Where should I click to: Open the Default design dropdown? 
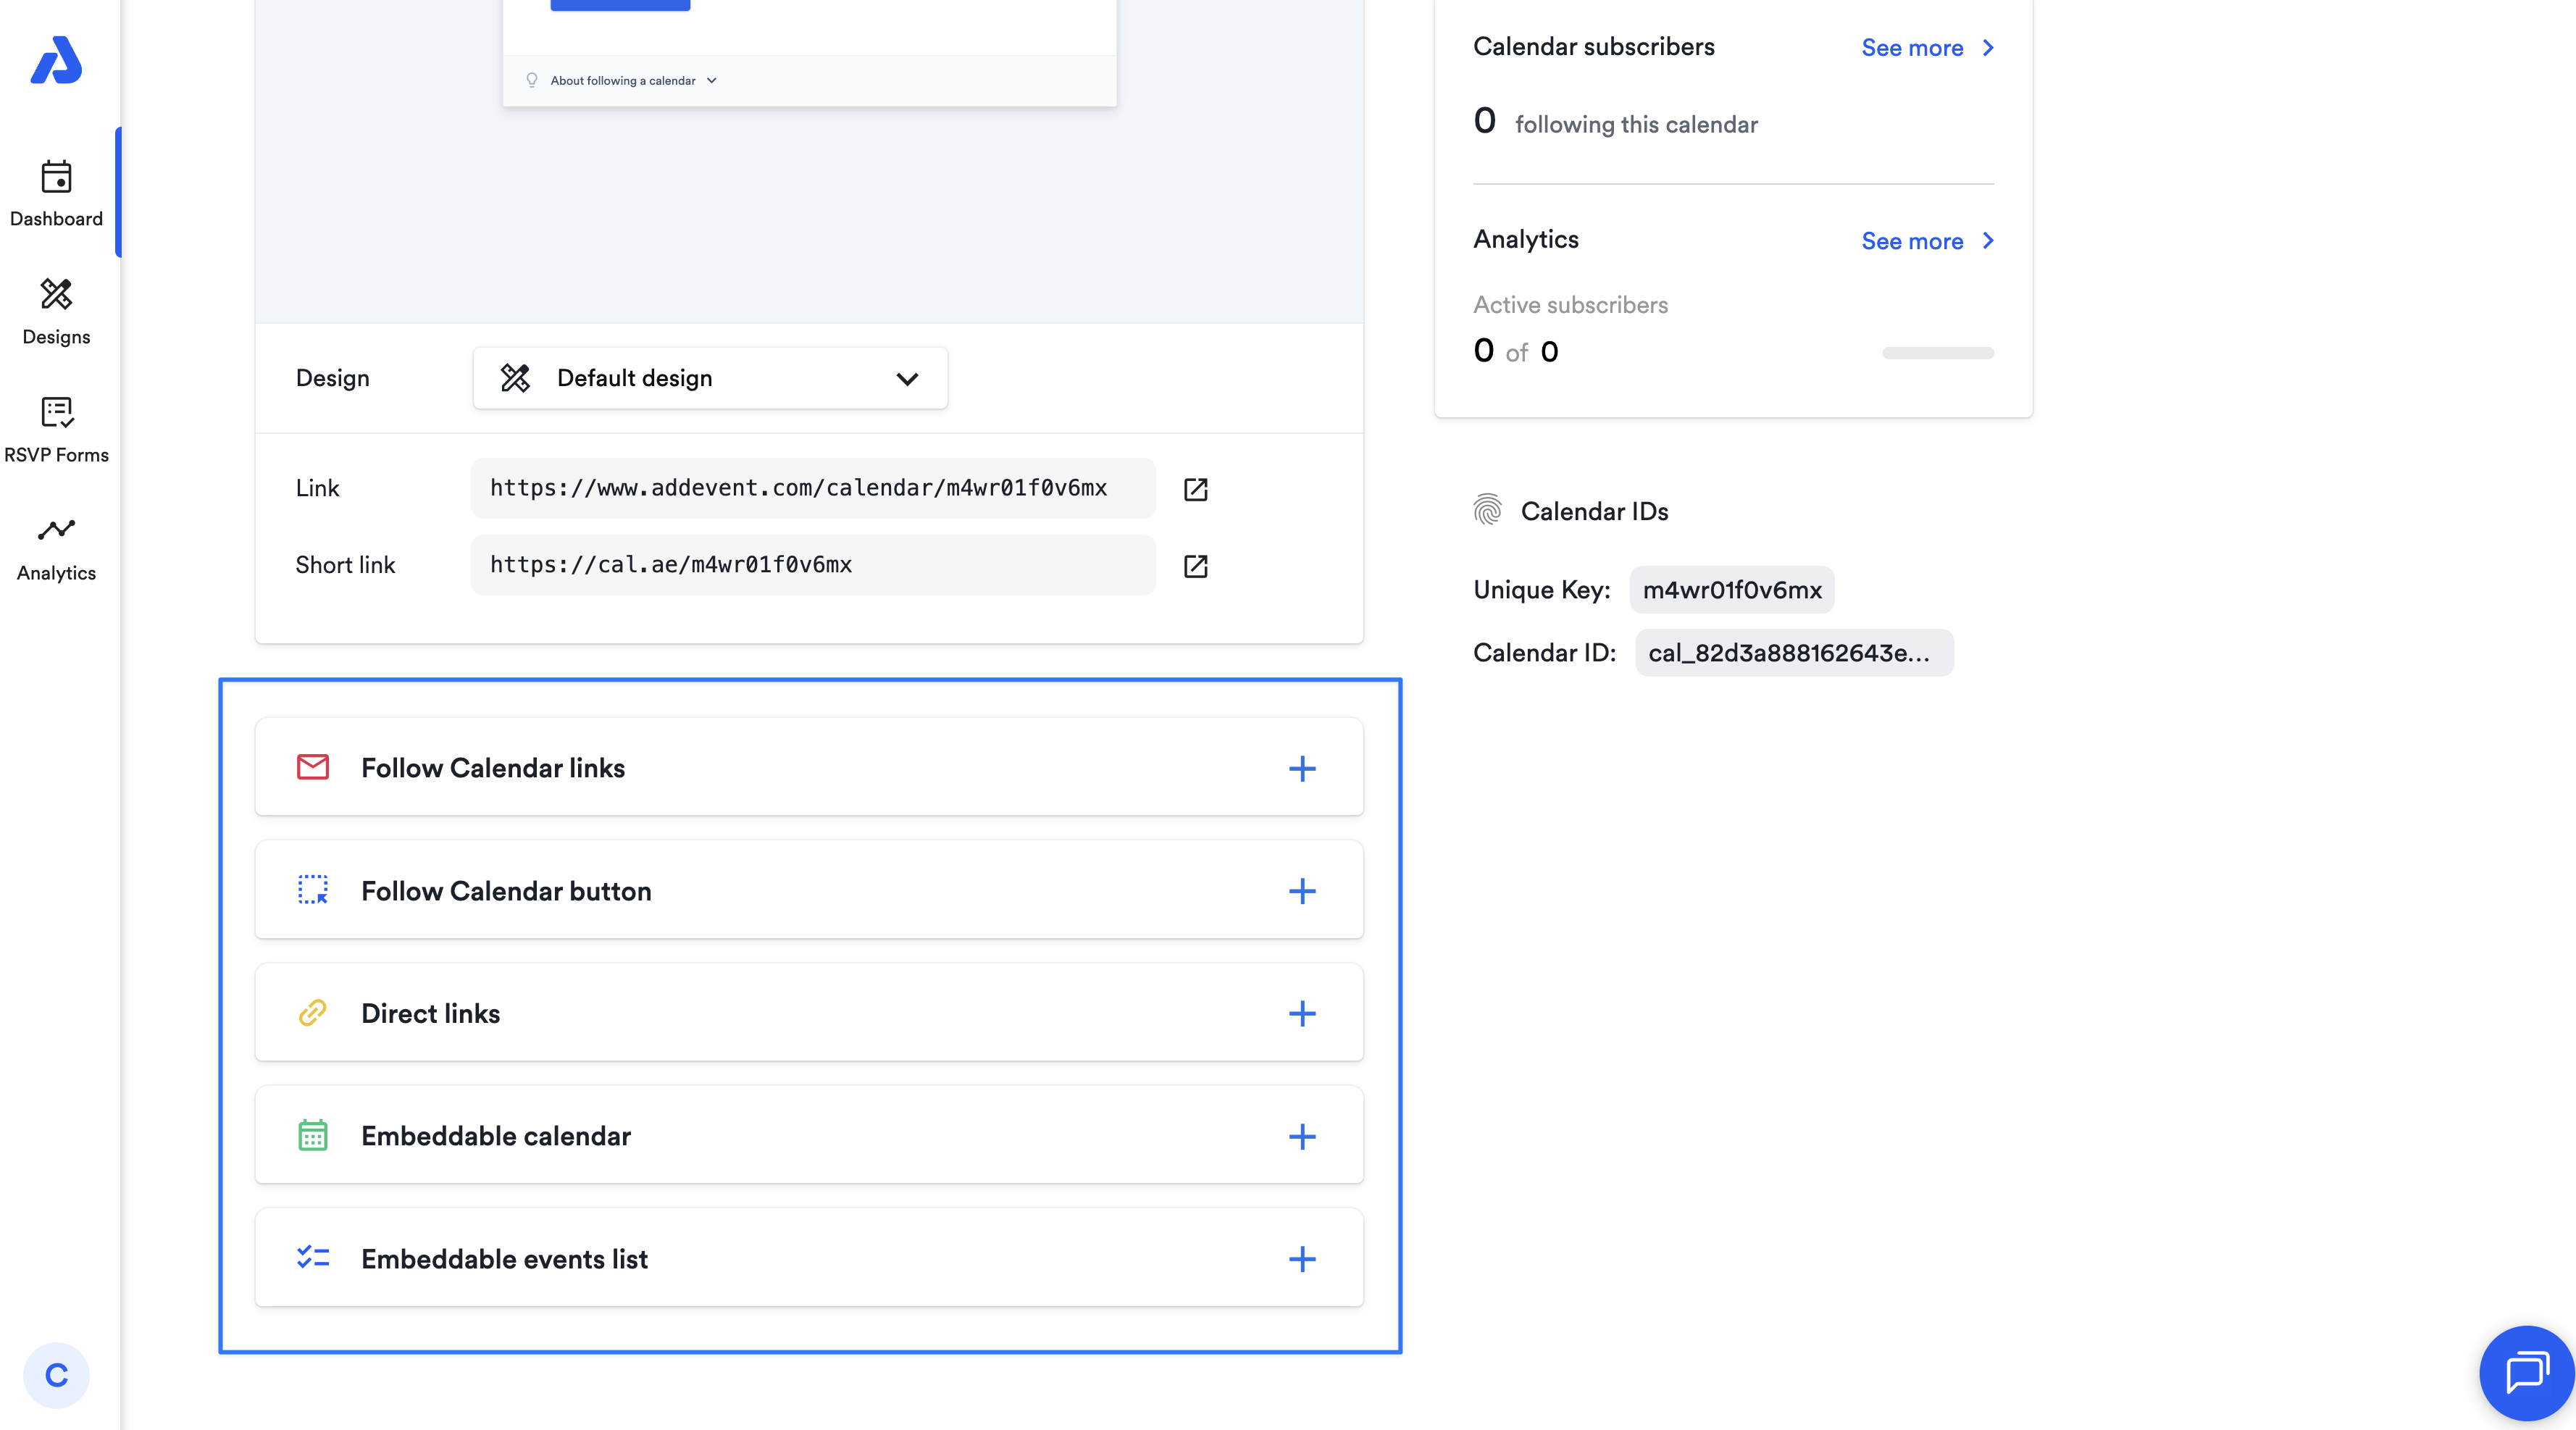tap(710, 378)
